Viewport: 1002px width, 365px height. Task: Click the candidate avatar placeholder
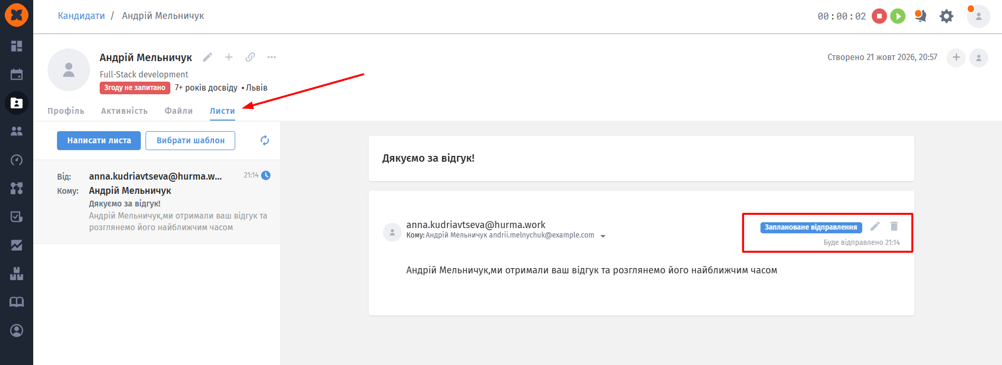pyautogui.click(x=69, y=70)
